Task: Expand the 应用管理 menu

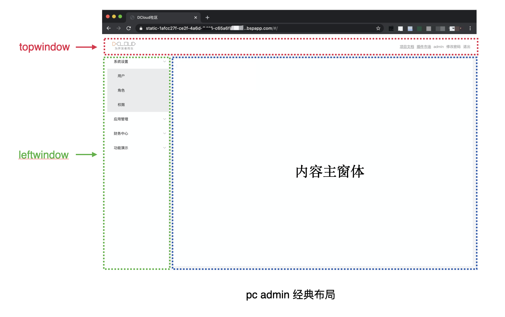Action: click(x=165, y=119)
